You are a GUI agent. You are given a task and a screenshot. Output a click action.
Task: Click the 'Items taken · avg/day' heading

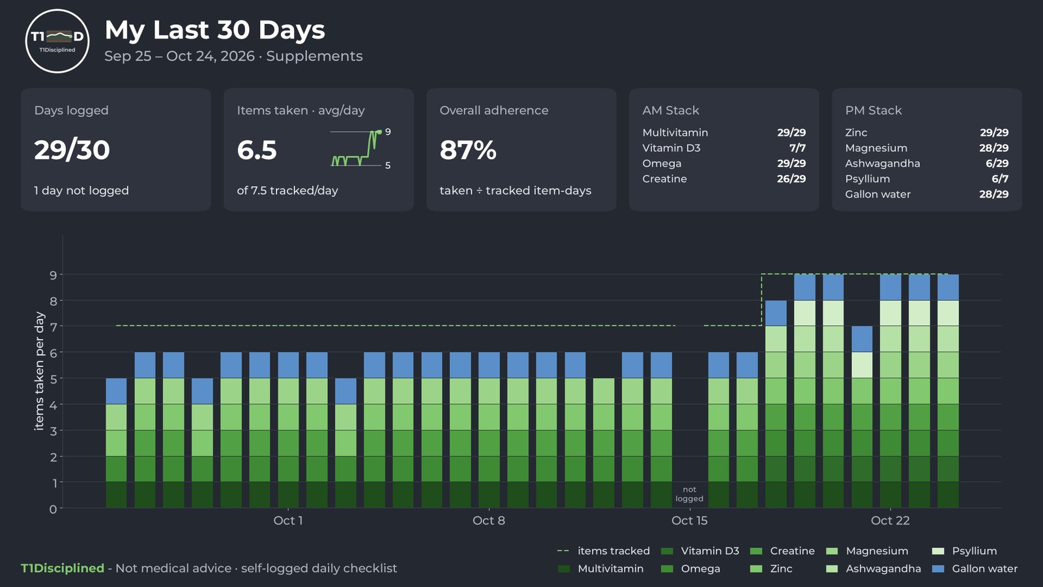[301, 110]
